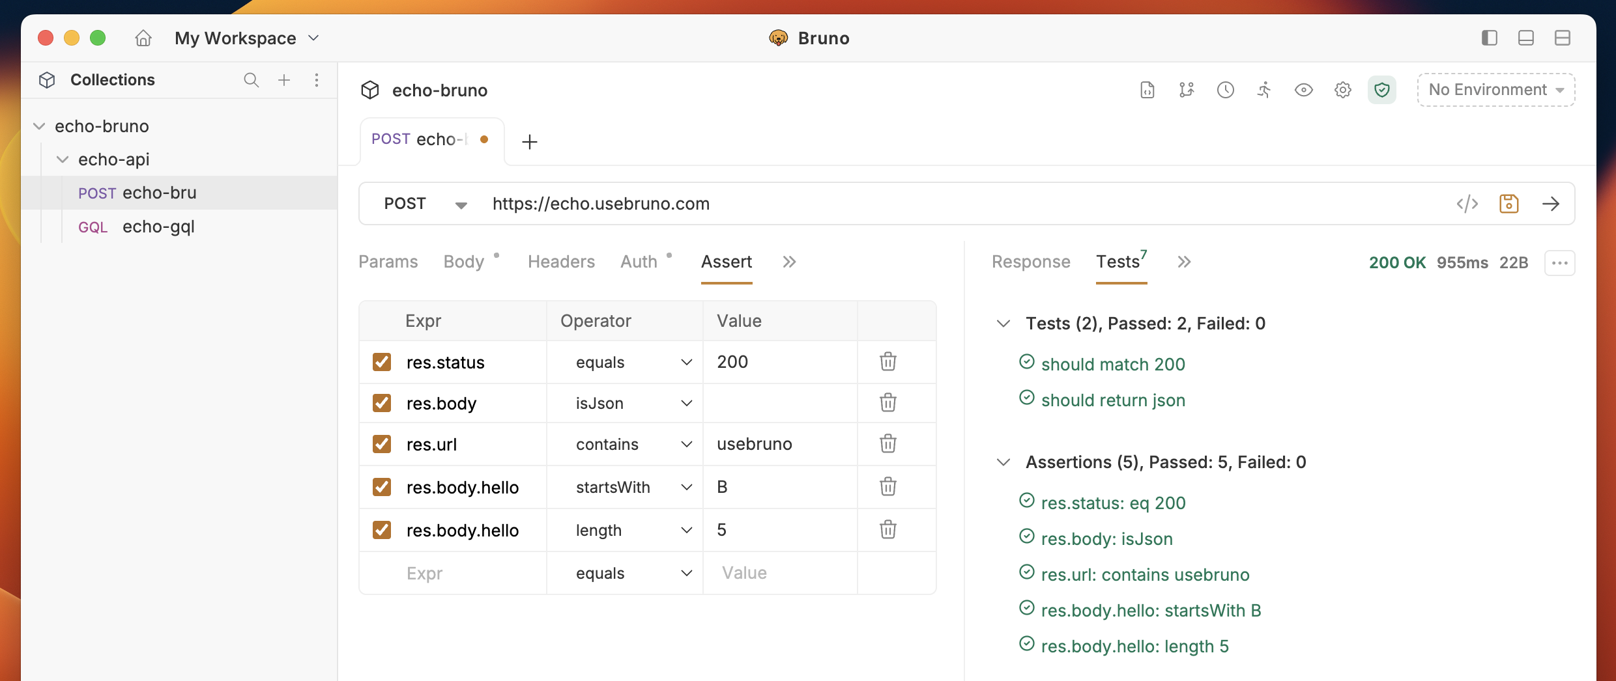Click the request URL input field
This screenshot has height=681, width=1616.
coord(912,204)
